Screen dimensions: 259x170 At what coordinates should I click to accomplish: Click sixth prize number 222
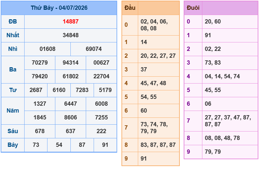click(101, 131)
